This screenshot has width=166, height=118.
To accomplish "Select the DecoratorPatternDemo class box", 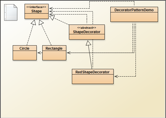I will [x=134, y=14].
